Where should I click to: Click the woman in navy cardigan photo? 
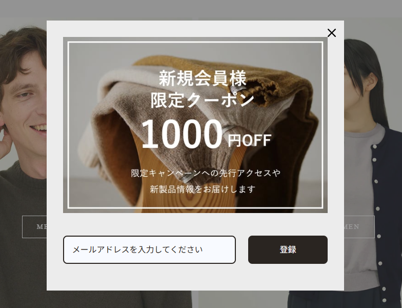tap(372, 154)
